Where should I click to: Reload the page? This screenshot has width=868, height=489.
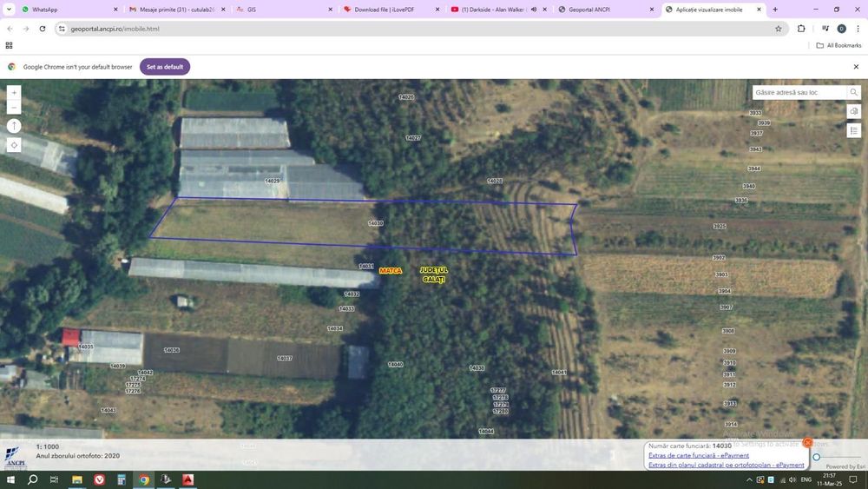[x=43, y=29]
